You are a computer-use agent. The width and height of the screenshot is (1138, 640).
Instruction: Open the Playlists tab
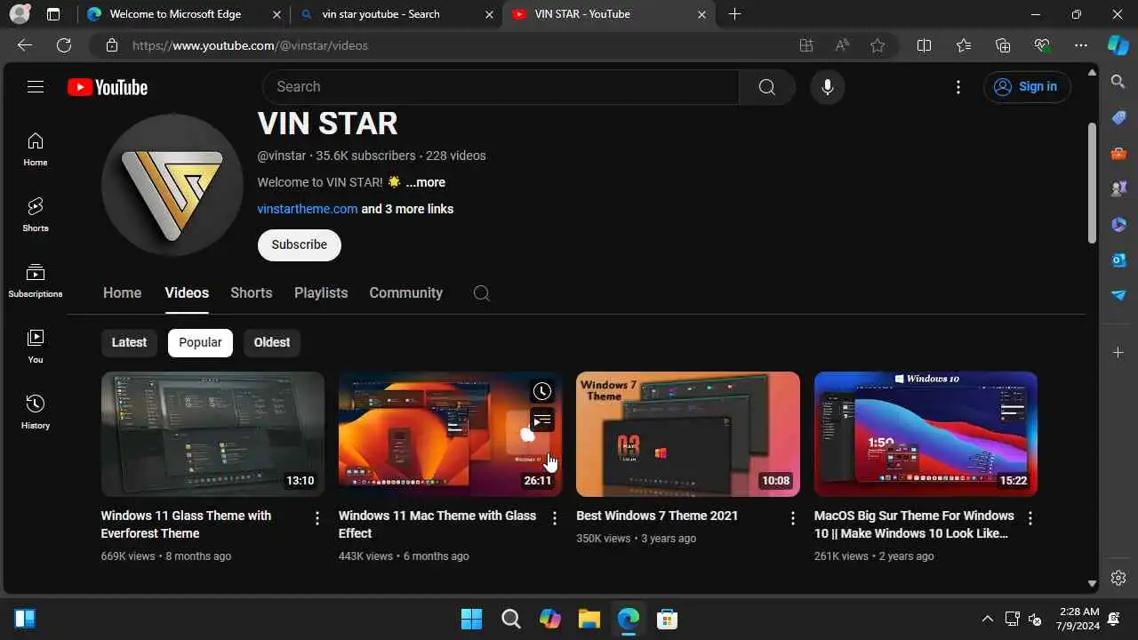[321, 292]
